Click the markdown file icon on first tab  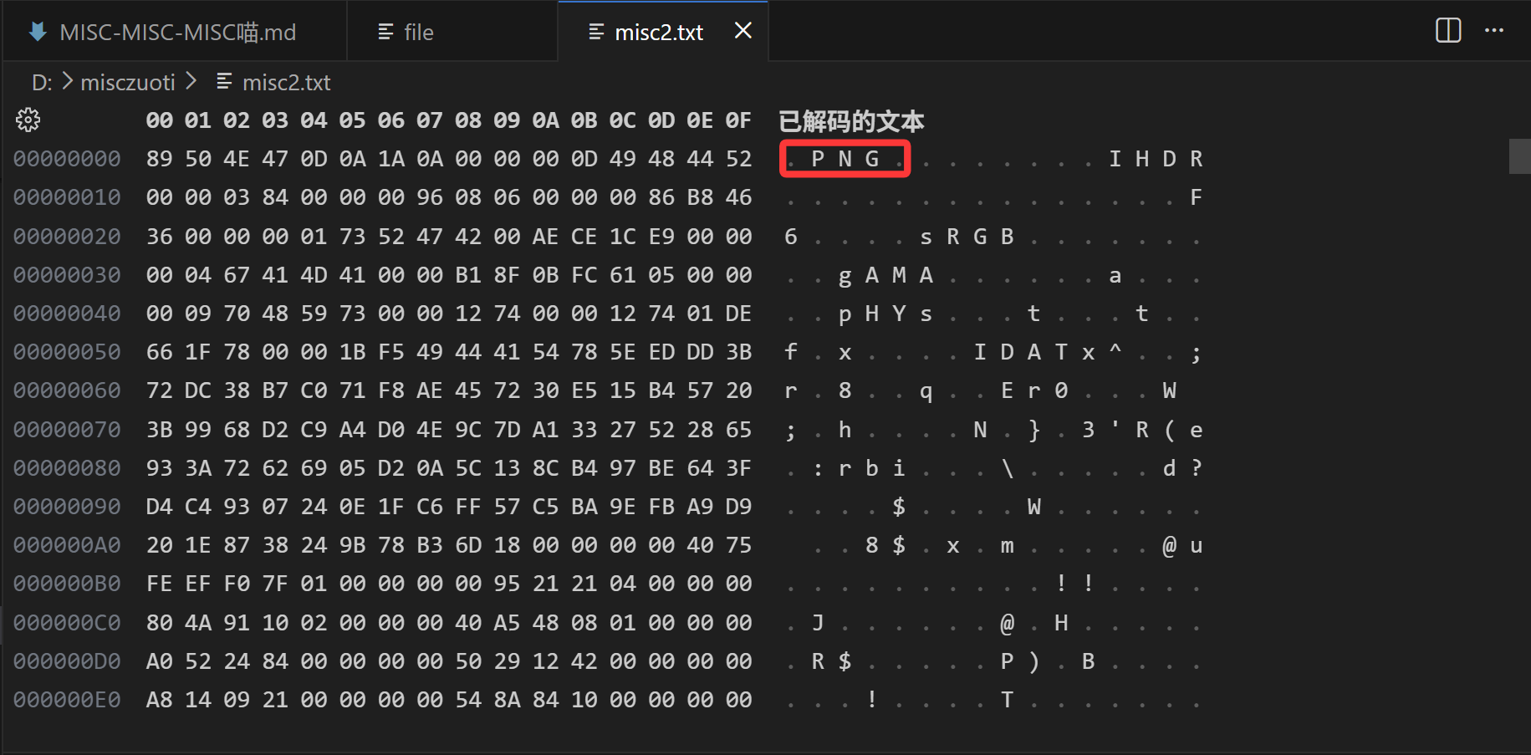38,32
